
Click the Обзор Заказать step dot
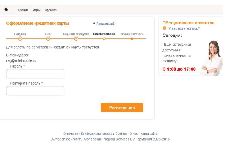point(132,38)
